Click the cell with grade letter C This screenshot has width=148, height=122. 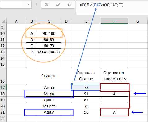[32, 46]
